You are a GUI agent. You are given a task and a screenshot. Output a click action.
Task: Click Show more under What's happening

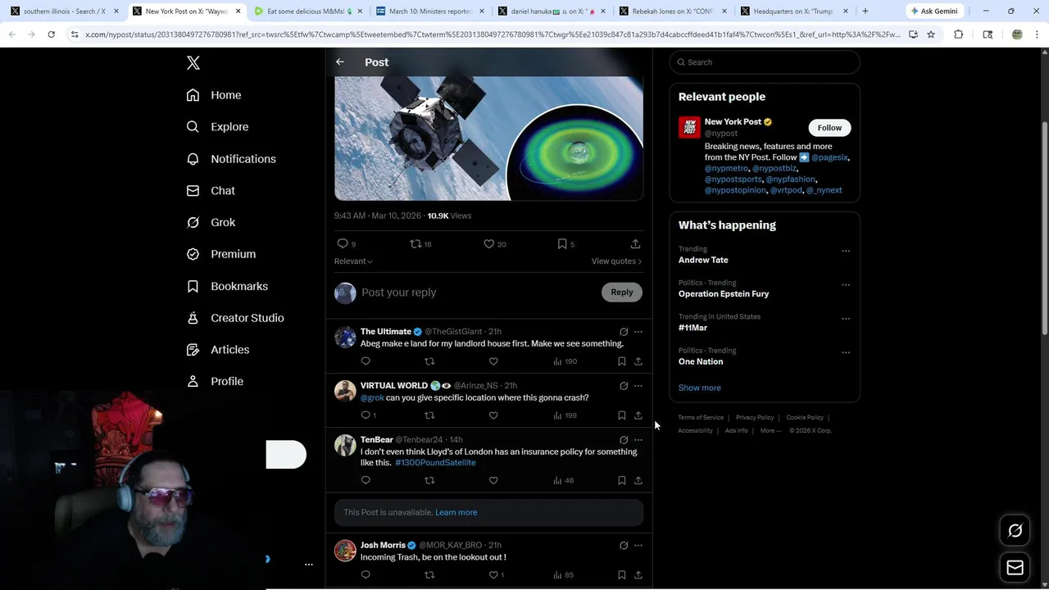(x=699, y=388)
